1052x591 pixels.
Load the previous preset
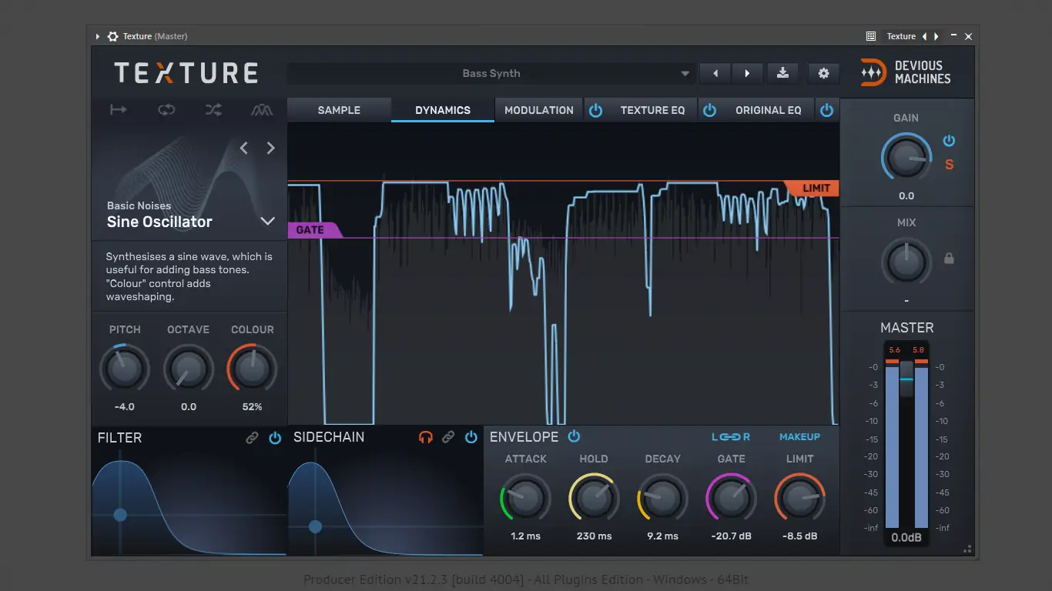[x=715, y=73]
